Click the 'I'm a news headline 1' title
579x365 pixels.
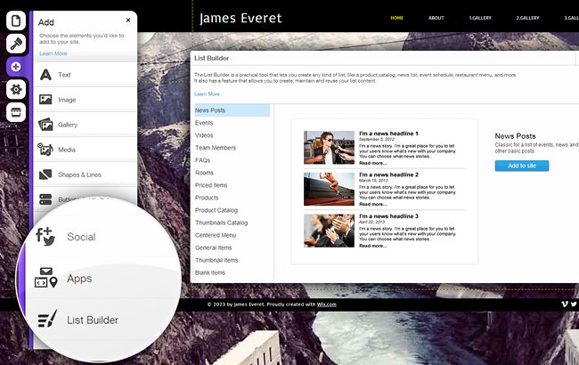click(388, 134)
